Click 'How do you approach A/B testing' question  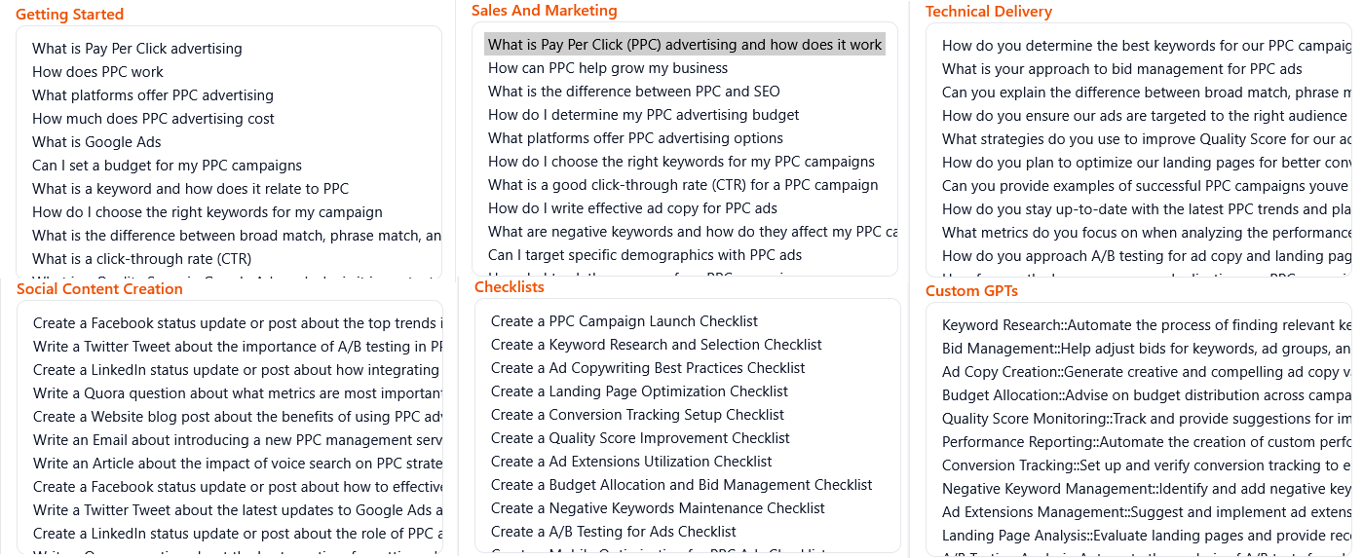[1140, 256]
